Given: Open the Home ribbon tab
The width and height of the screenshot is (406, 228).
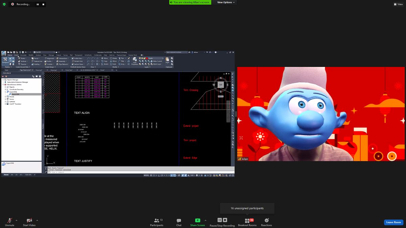Looking at the screenshot, I should click(x=10, y=55).
